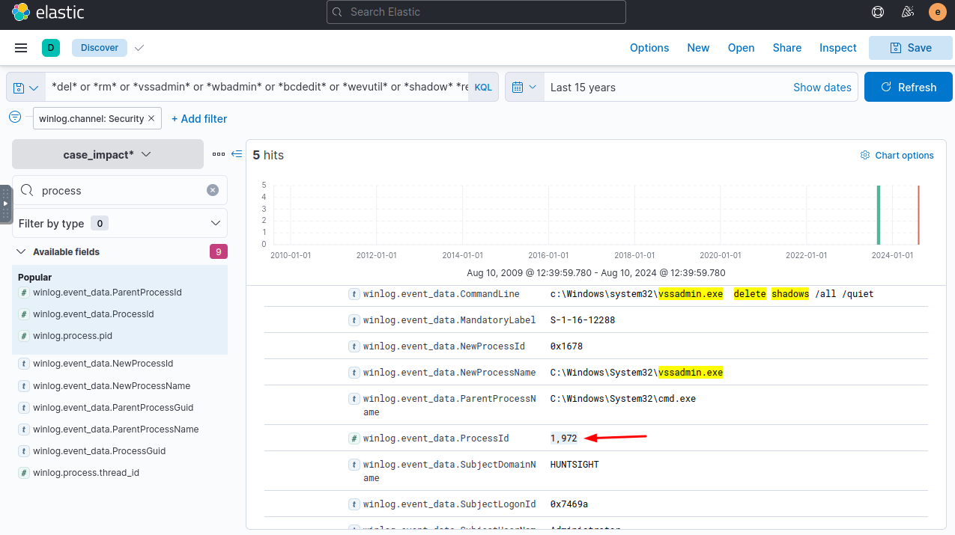Open the help lifebuoy icon
Viewport: 955px width, 535px height.
click(878, 12)
